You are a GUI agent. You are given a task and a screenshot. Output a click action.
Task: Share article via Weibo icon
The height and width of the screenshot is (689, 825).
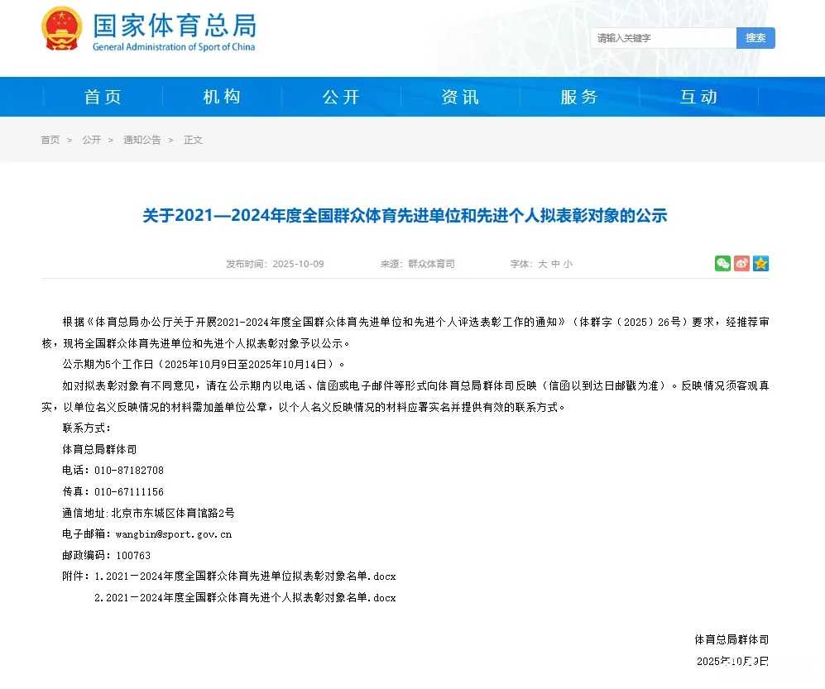click(x=742, y=264)
